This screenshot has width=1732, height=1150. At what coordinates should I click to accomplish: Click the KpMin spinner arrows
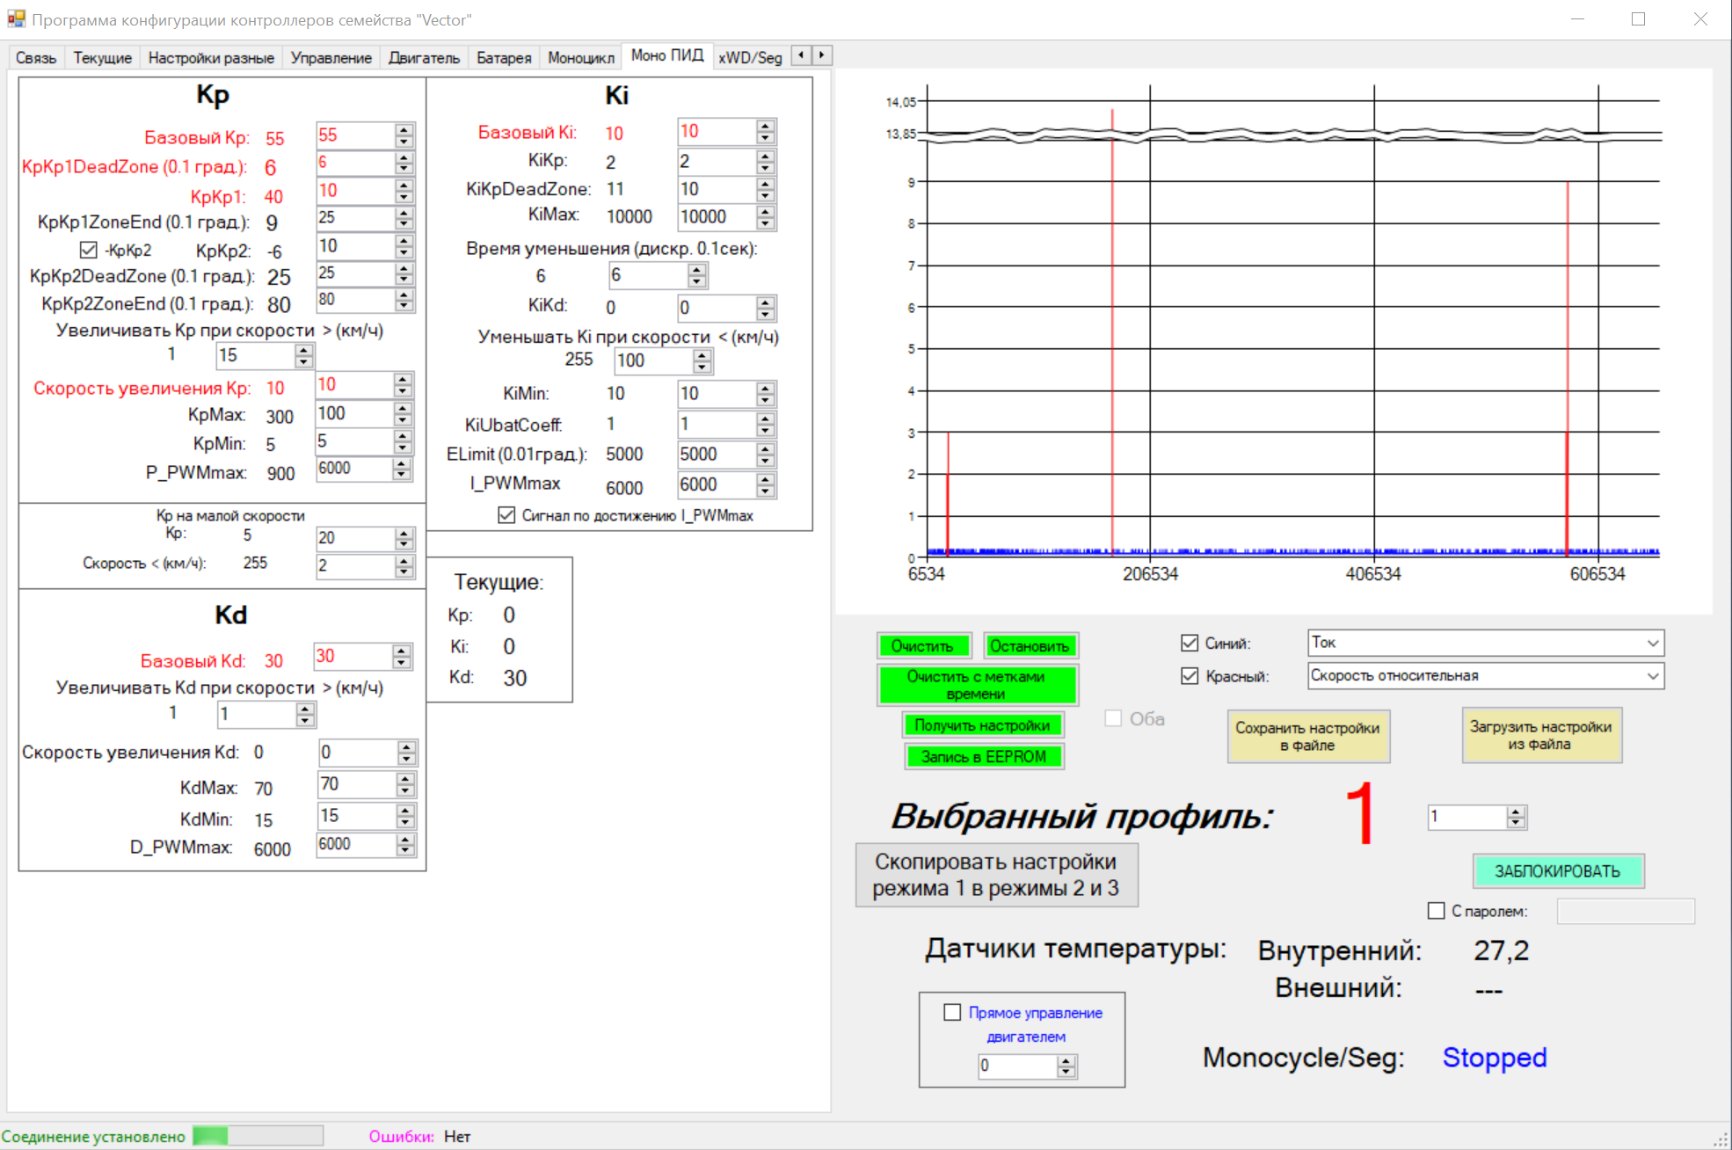click(403, 441)
